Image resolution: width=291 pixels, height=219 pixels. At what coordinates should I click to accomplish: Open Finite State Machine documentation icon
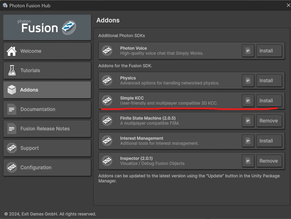click(248, 121)
